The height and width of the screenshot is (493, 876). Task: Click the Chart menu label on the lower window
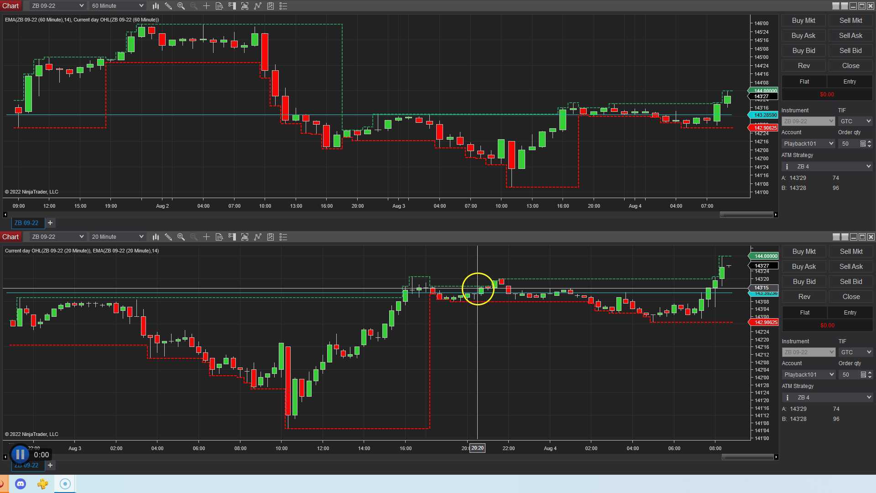[x=10, y=236]
